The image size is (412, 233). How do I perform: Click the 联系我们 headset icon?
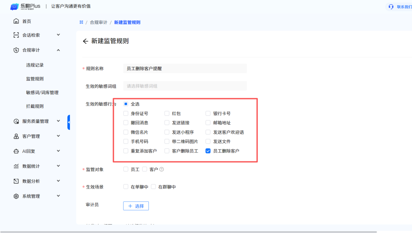coord(391,7)
